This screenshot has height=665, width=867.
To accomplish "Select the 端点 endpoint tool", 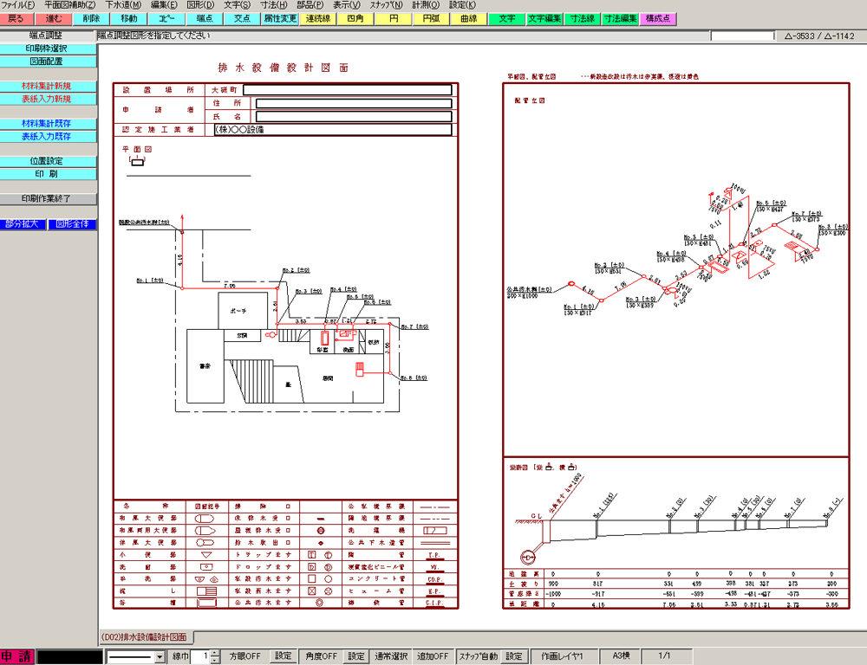I will (204, 19).
